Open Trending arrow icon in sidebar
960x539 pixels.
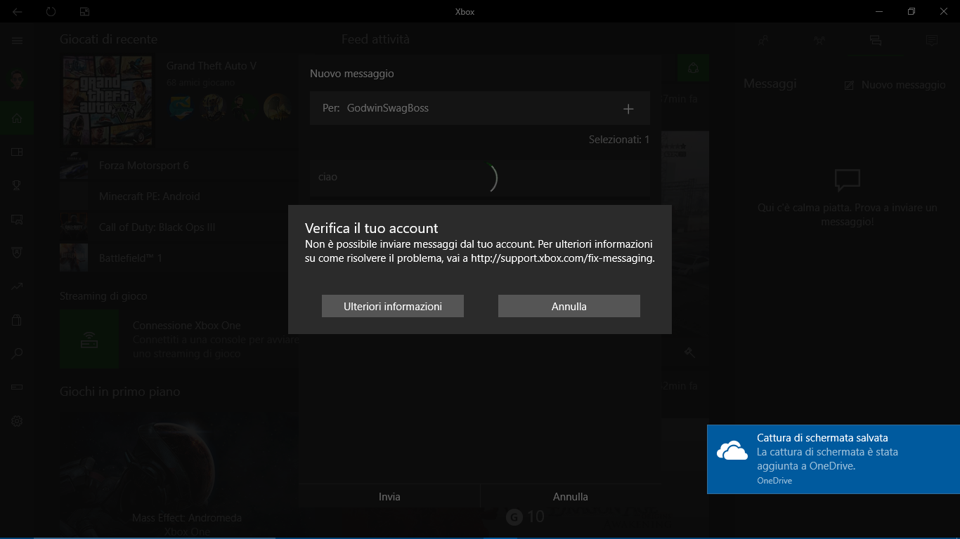coord(18,286)
